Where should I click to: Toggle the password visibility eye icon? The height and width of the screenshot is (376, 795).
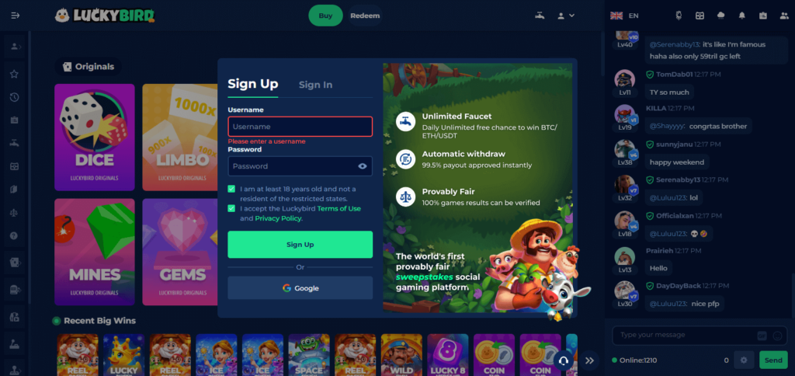pos(362,166)
